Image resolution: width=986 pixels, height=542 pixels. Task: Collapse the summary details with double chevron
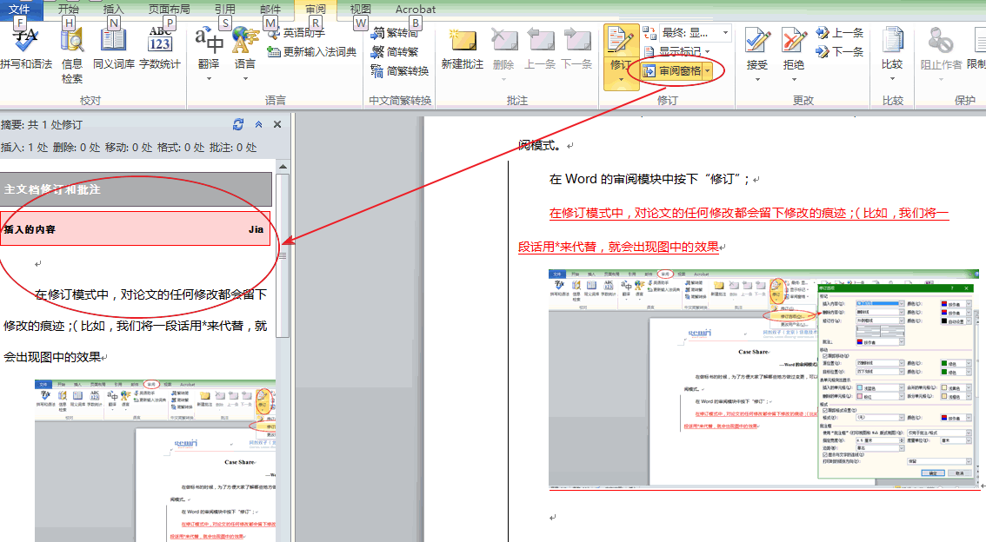pyautogui.click(x=258, y=125)
